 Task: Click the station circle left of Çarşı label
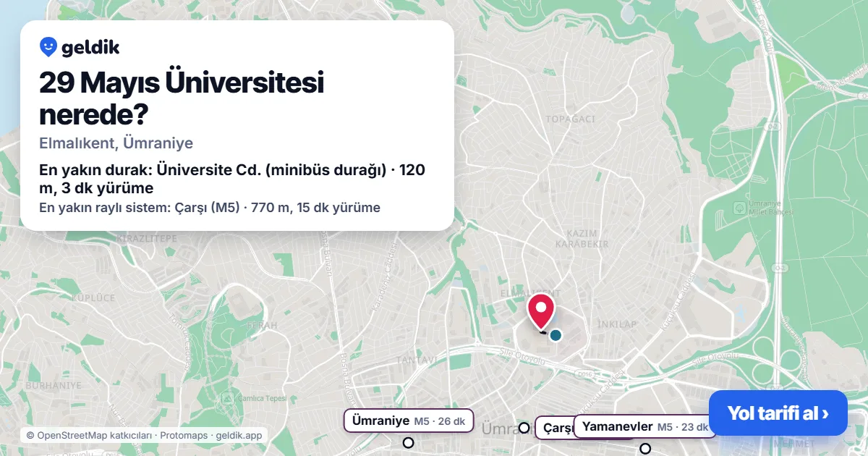(x=524, y=428)
